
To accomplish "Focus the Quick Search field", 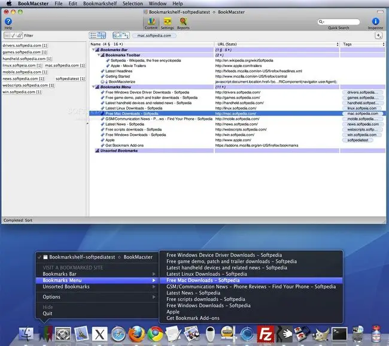I will click(339, 22).
